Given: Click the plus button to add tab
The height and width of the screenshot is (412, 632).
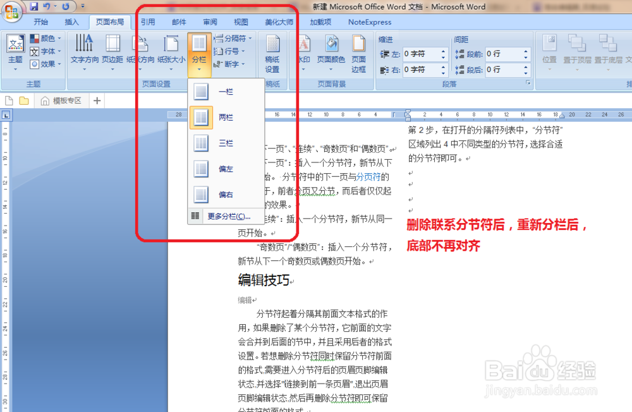Looking at the screenshot, I should pyautogui.click(x=97, y=100).
